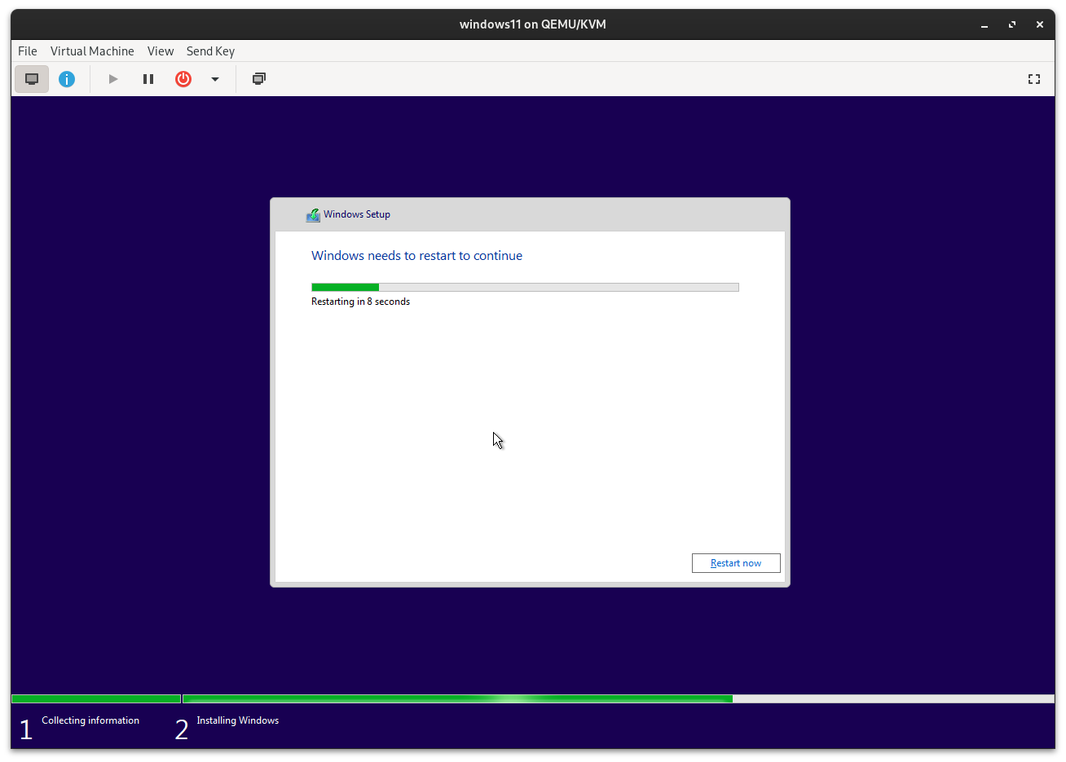This screenshot has width=1066, height=762.
Task: Click the 'Collecting information' step label
Action: pos(90,720)
